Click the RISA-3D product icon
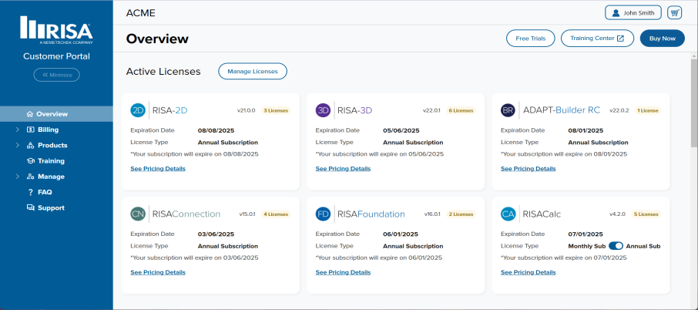698x310 pixels. click(x=323, y=110)
